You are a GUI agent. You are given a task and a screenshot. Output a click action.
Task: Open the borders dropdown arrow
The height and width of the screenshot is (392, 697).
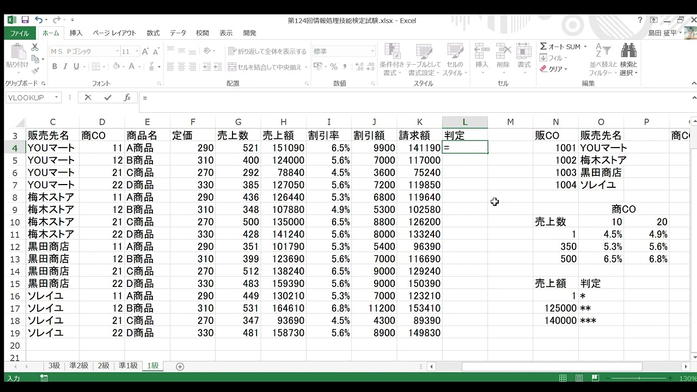(105, 67)
